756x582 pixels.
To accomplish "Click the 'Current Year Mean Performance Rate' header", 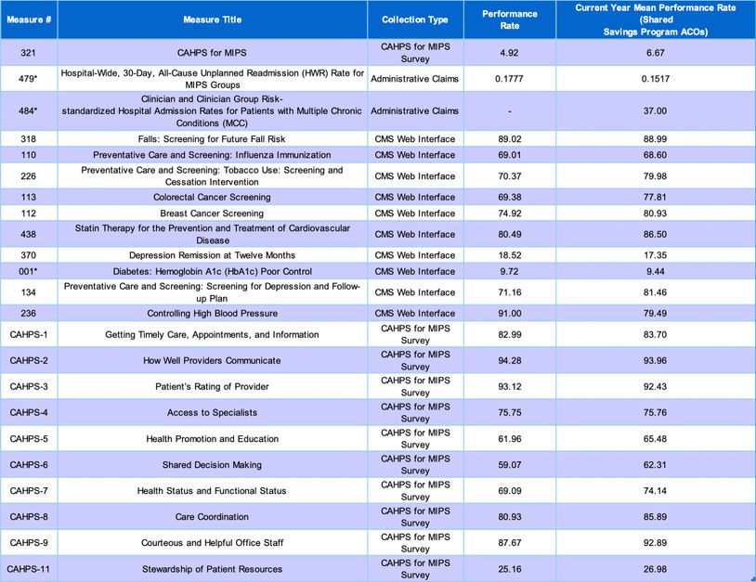I will tap(655, 19).
